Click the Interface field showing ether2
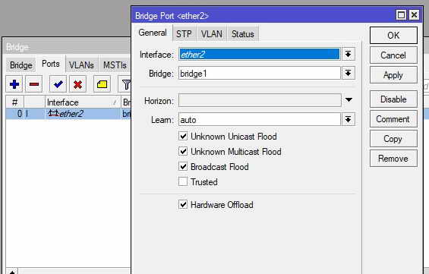 pyautogui.click(x=260, y=54)
